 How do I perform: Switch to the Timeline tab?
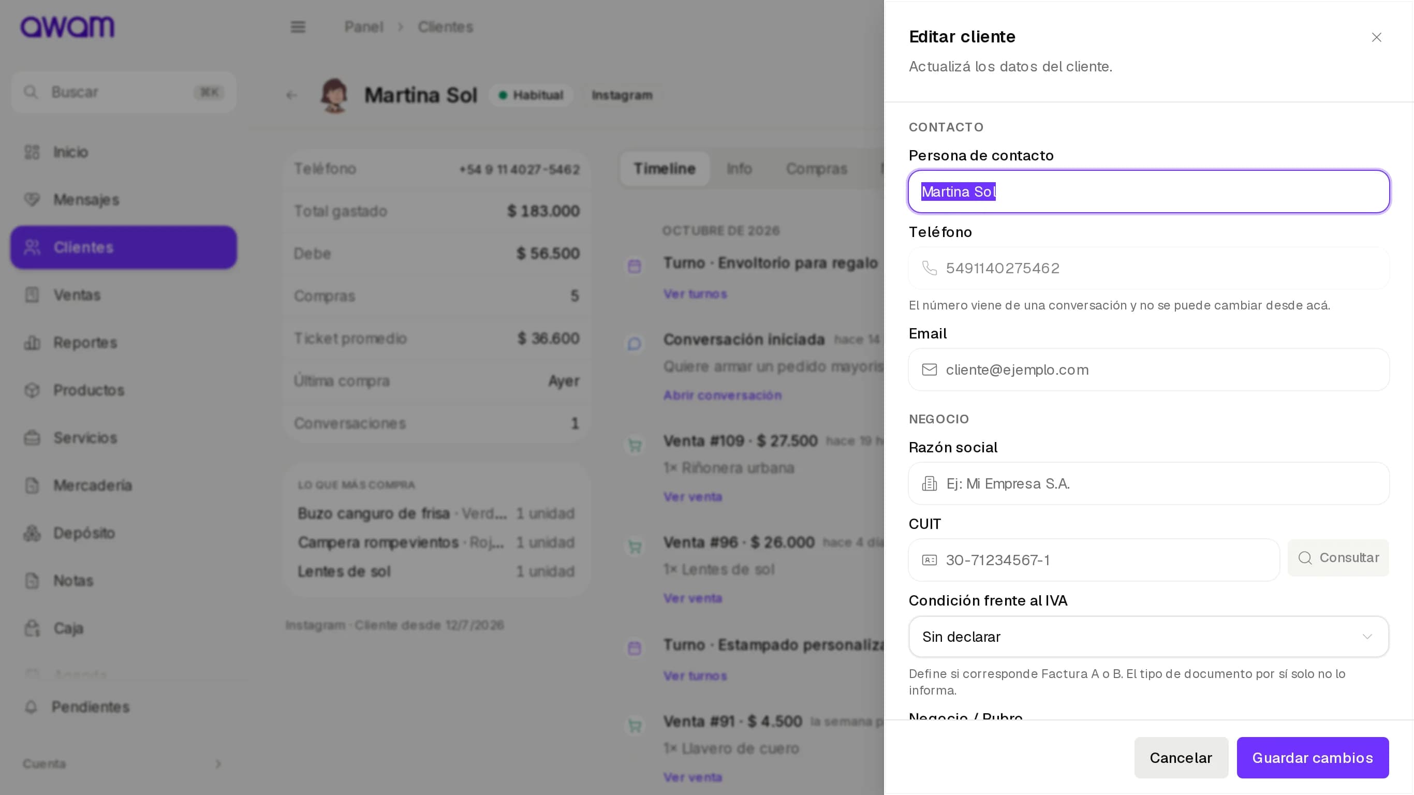[664, 169]
